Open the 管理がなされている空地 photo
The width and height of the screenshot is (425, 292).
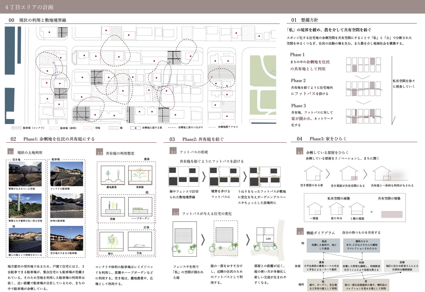tap(25, 174)
